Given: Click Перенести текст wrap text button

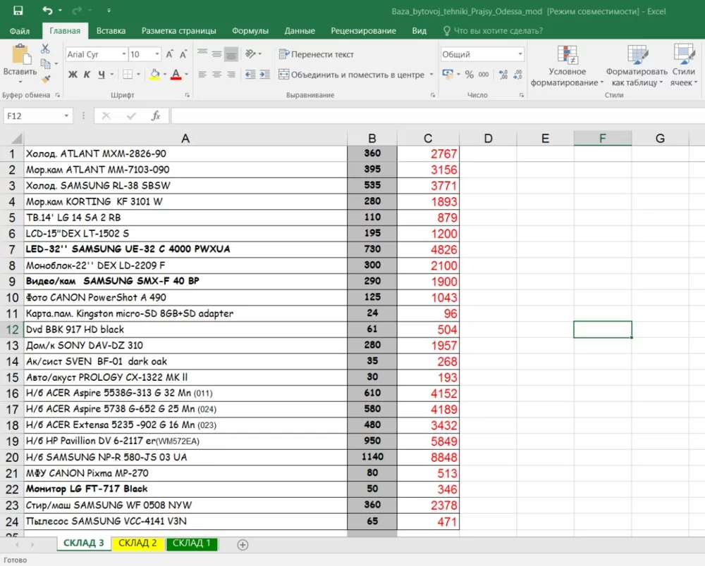Looking at the screenshot, I should 316,54.
